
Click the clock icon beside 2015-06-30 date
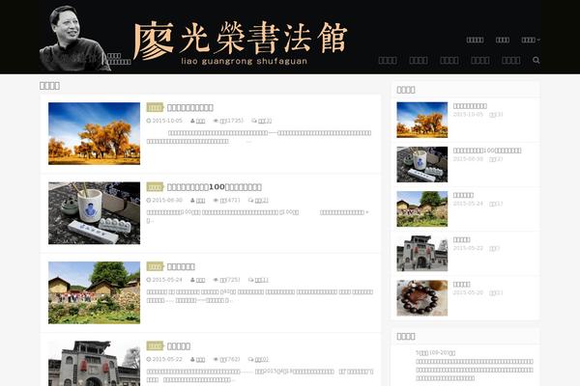click(x=149, y=200)
